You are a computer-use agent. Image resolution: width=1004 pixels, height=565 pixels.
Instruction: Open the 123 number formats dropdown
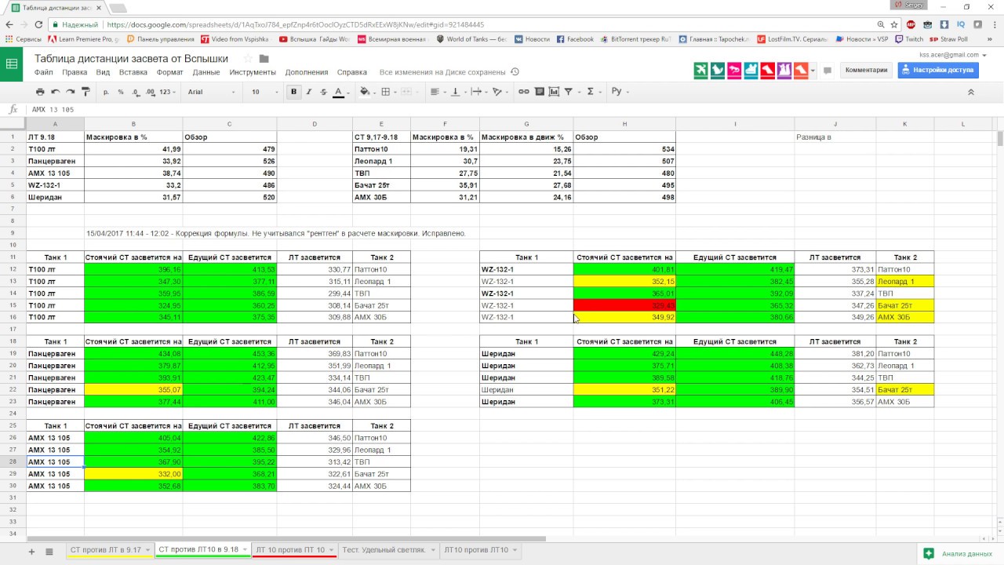click(168, 92)
